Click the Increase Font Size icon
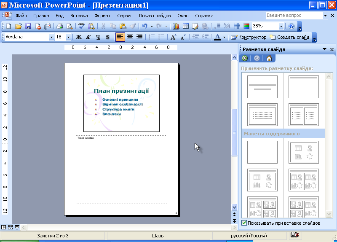Image resolution: width=337 pixels, height=242 pixels. 173,37
